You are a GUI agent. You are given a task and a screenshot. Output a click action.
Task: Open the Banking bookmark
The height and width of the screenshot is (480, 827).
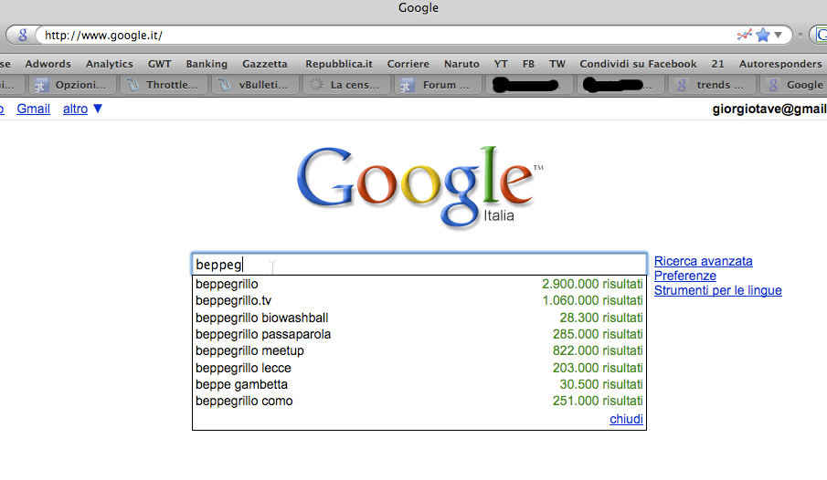(207, 64)
